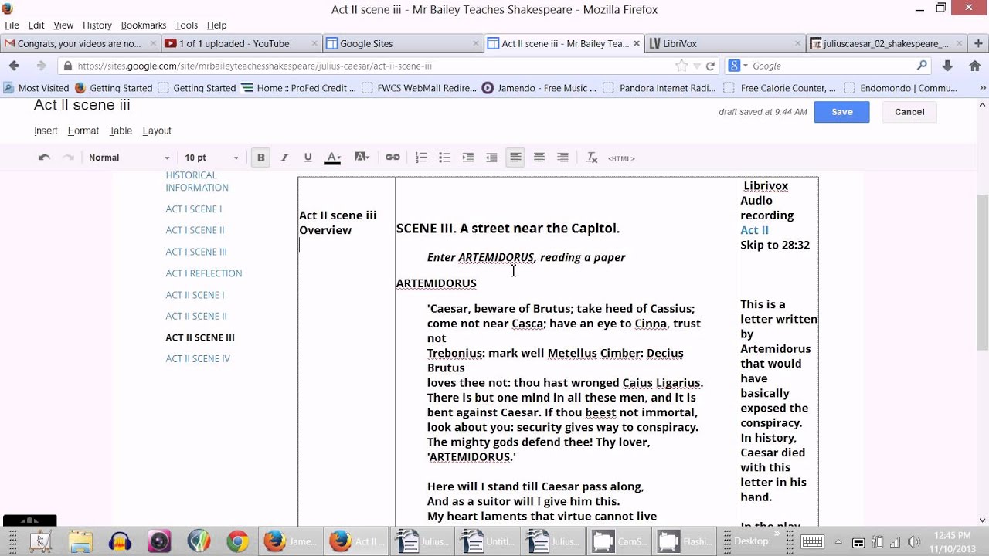989x556 pixels.
Task: Open Google Chrome from the taskbar
Action: 237,541
